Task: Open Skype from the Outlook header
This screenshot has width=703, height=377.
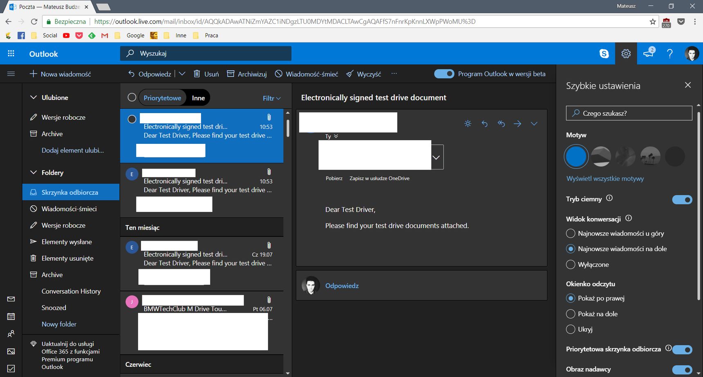Action: tap(604, 54)
